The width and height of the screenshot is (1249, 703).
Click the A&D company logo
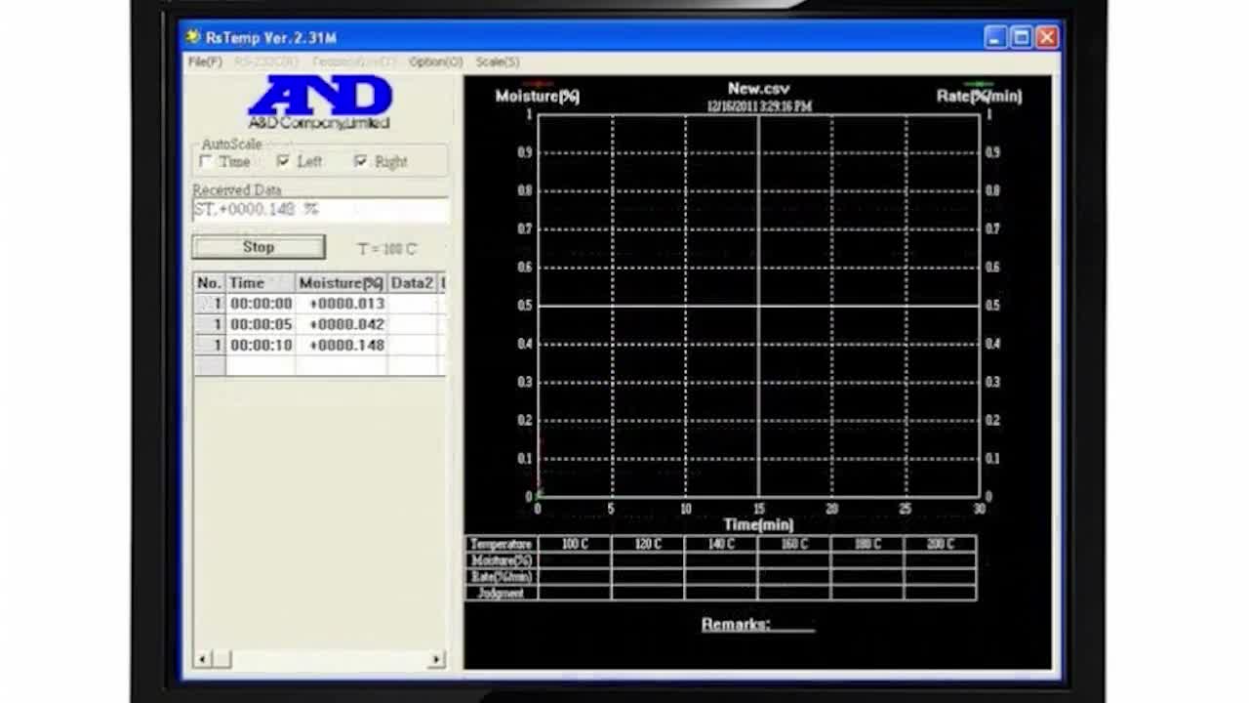click(x=319, y=103)
